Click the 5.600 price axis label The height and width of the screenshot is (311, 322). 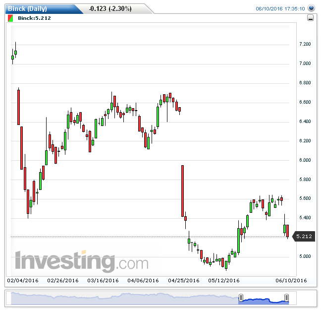(305, 198)
